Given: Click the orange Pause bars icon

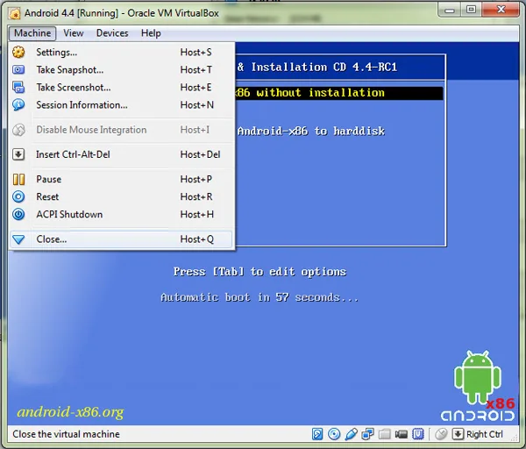Looking at the screenshot, I should 18,179.
